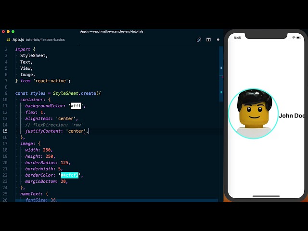Click the 'react-native' string on line 7

pos(51,81)
